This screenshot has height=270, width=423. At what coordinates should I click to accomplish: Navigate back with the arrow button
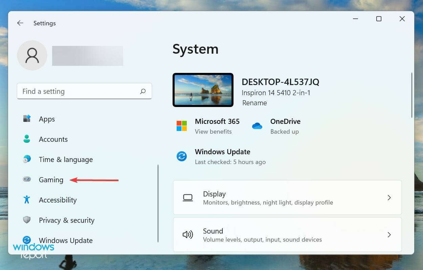pyautogui.click(x=20, y=23)
